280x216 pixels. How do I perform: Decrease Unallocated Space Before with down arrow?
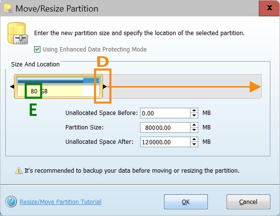coord(194,115)
